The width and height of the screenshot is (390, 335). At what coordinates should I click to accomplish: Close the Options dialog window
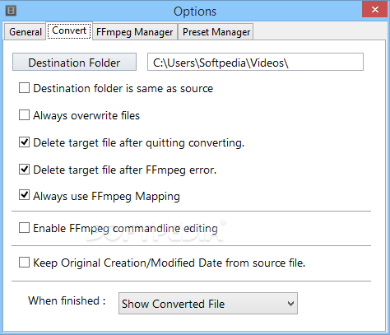(x=374, y=10)
